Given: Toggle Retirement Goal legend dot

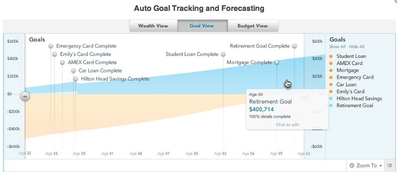Looking at the screenshot, I should coord(331,106).
